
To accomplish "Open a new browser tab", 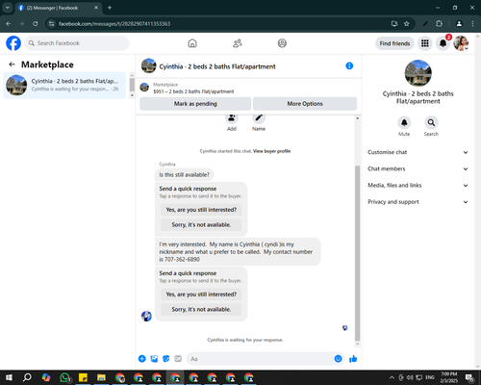I will point(110,8).
